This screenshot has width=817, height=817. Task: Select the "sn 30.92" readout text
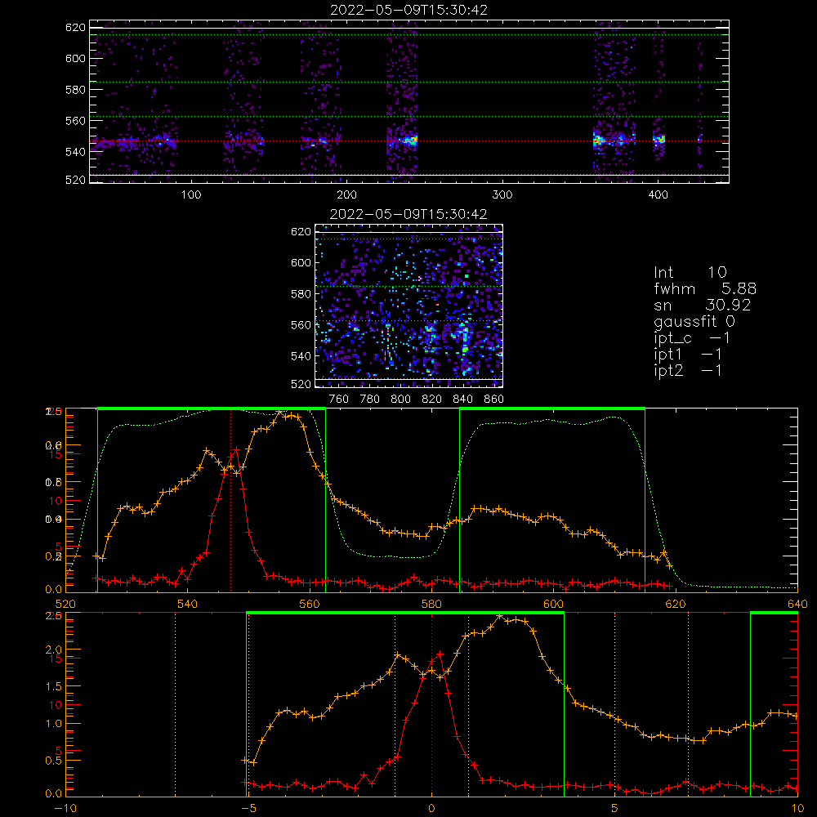703,305
